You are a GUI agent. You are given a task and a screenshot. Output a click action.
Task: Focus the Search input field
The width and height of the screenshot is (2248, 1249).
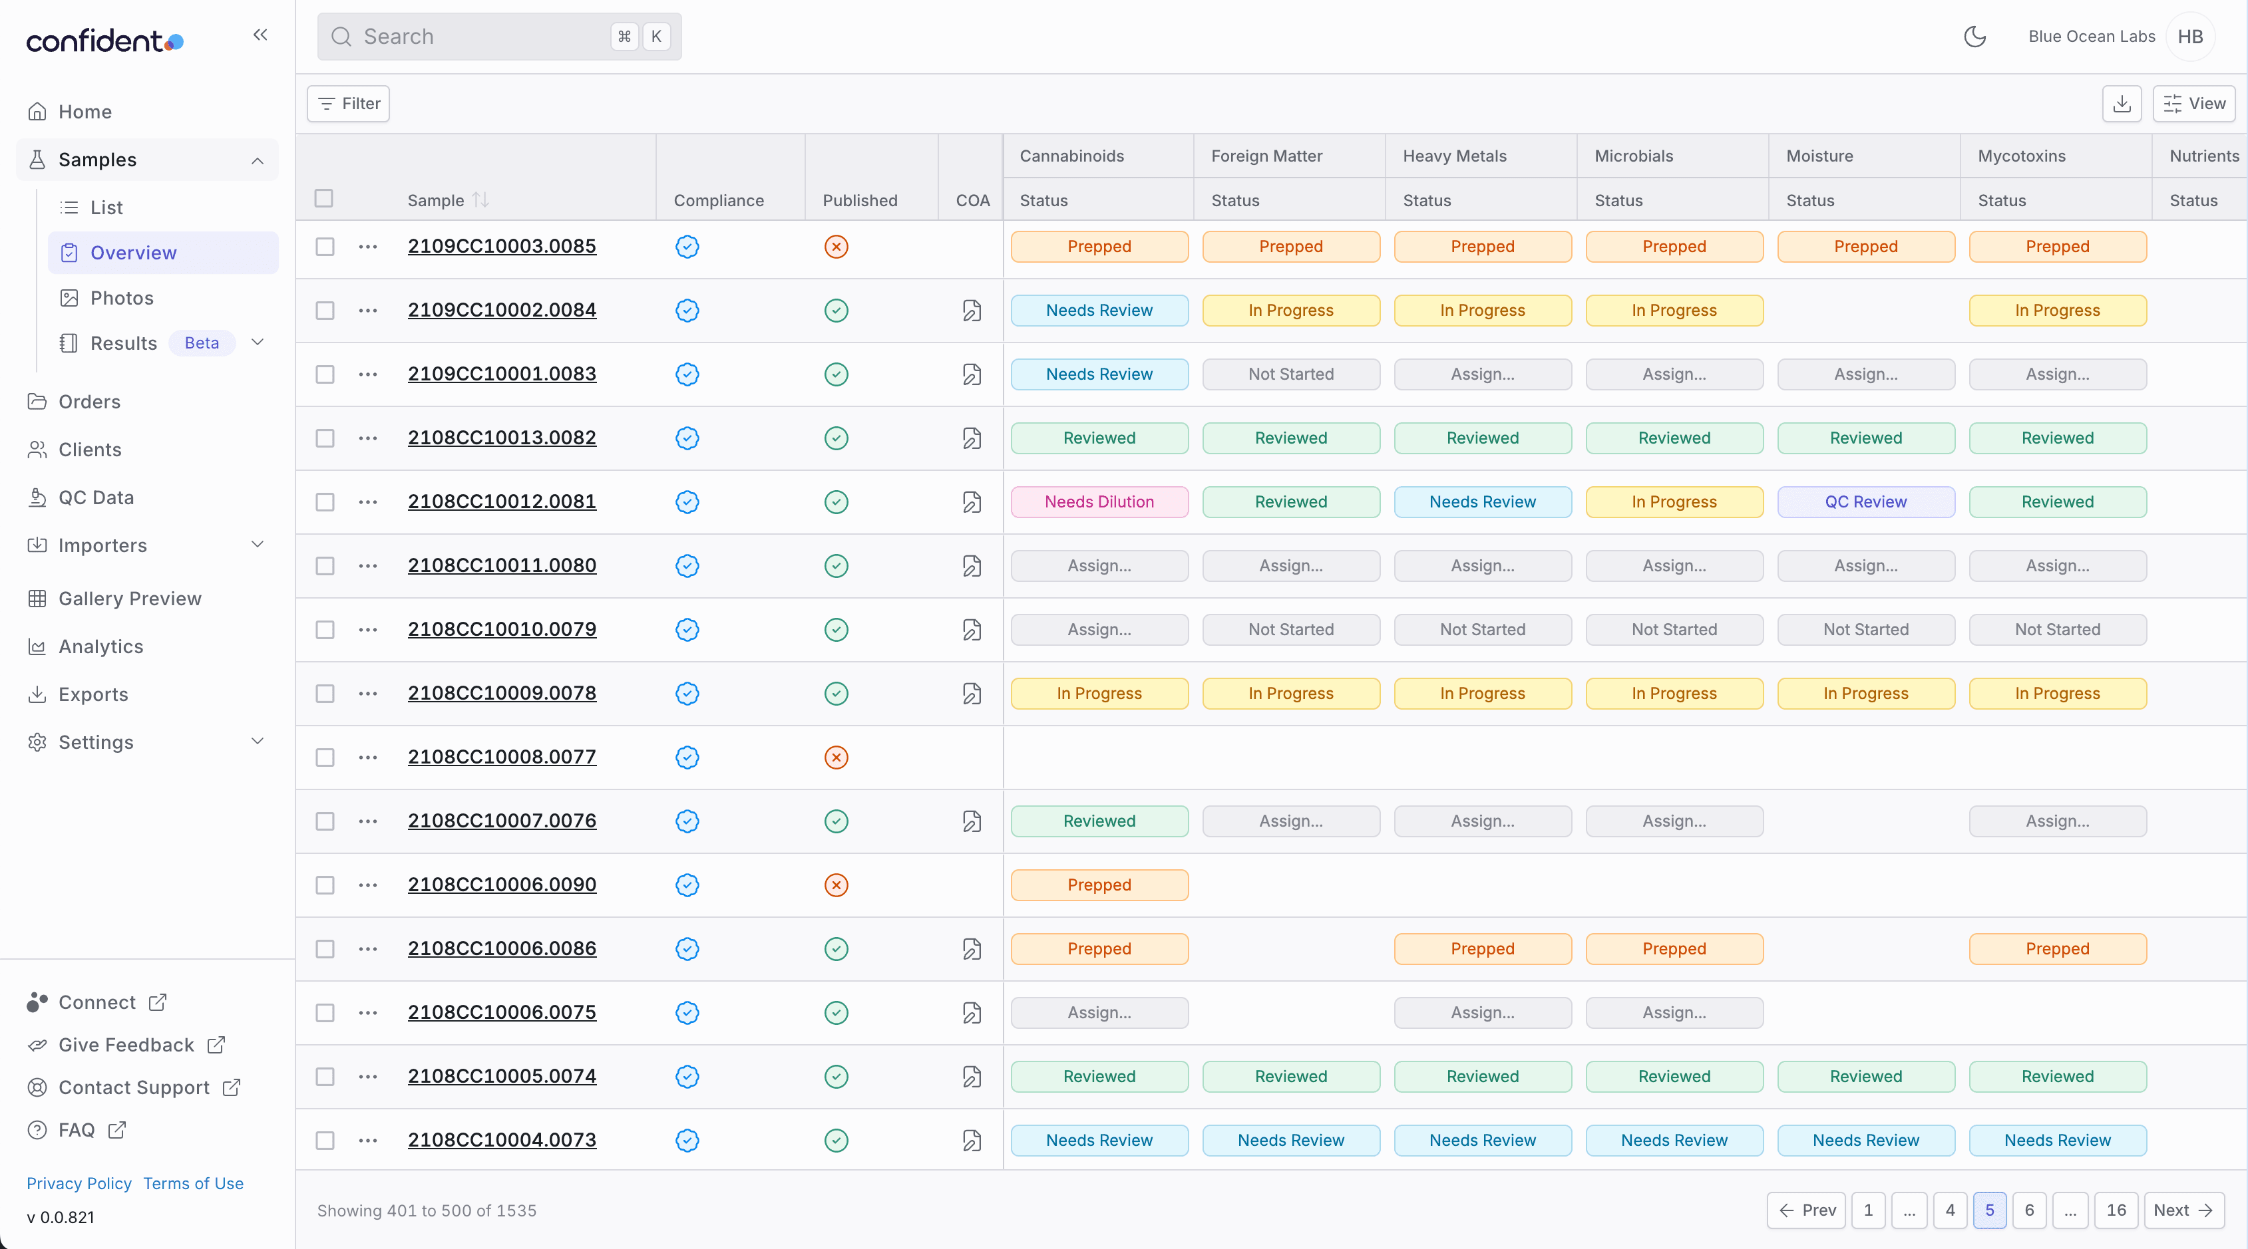click(499, 37)
